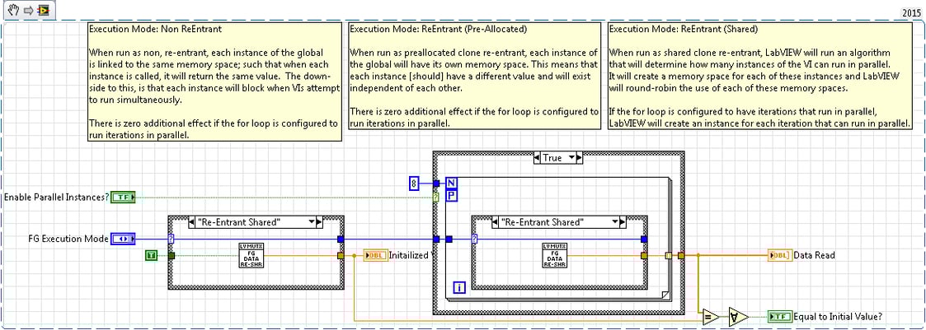Click the Initialized DBL indicator terminal
This screenshot has height=330, width=926.
pos(376,256)
